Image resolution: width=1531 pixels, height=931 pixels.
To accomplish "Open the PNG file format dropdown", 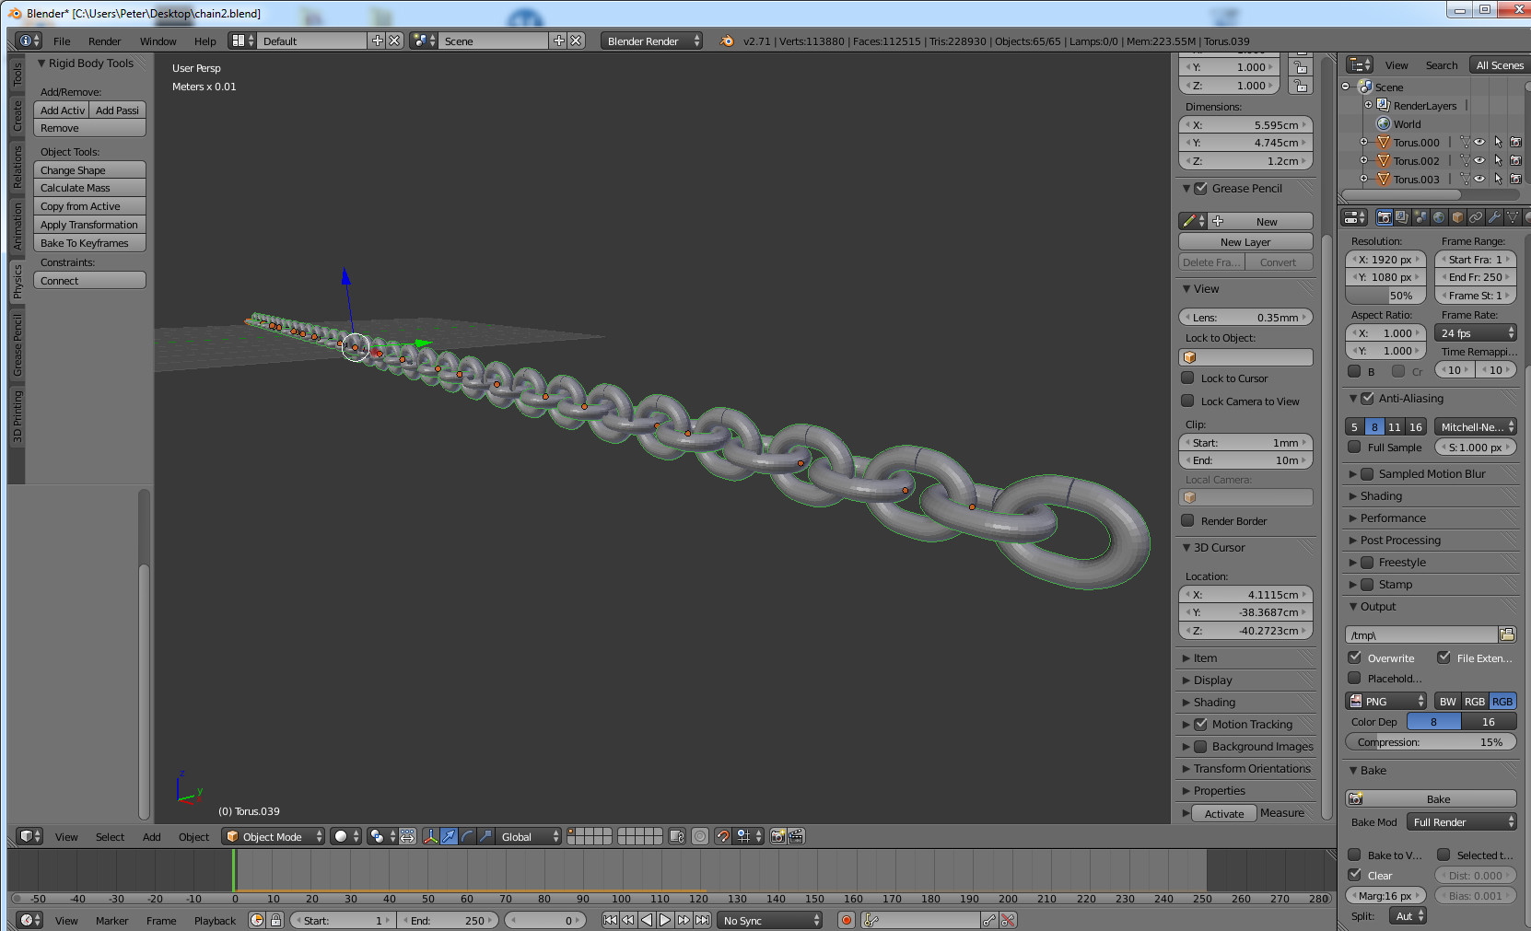I will [x=1385, y=701].
